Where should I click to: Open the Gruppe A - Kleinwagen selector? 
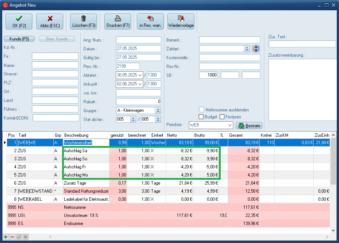158,110
